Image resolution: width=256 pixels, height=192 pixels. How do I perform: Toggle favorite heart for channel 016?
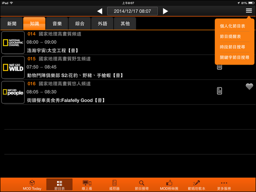click(x=249, y=87)
